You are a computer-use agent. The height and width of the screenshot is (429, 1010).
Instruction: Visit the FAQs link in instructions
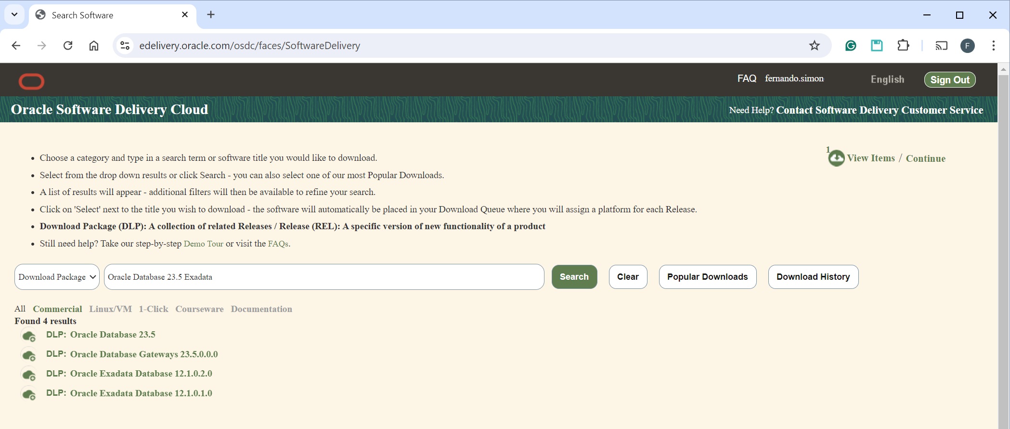[x=278, y=244]
